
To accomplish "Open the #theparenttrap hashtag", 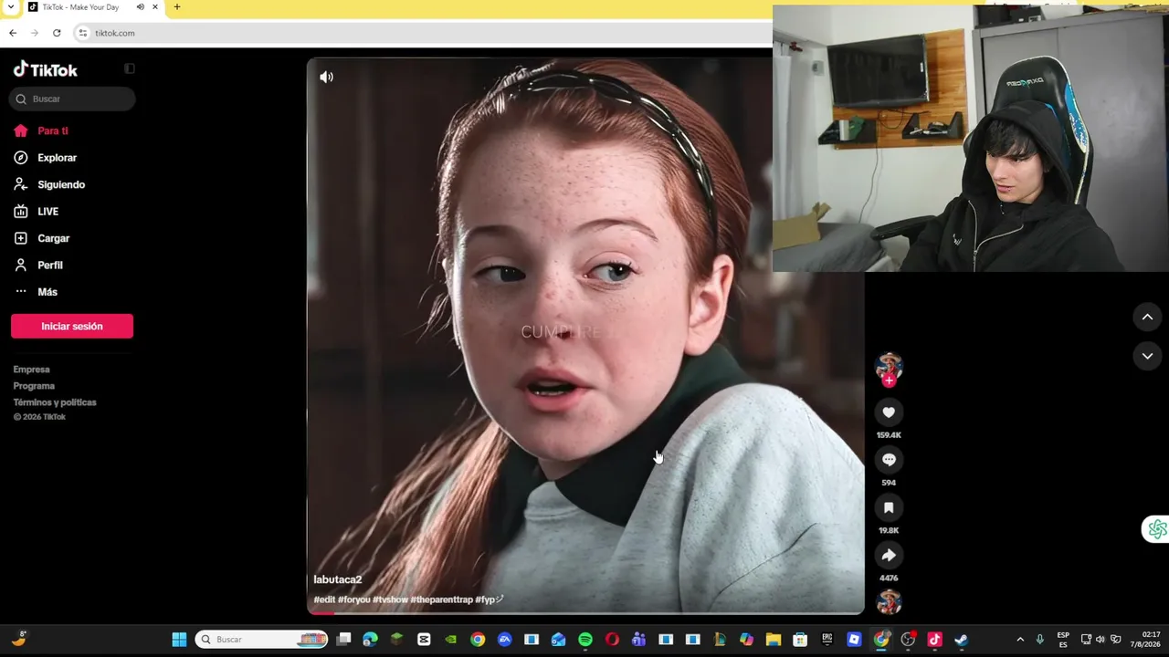I will tap(442, 600).
